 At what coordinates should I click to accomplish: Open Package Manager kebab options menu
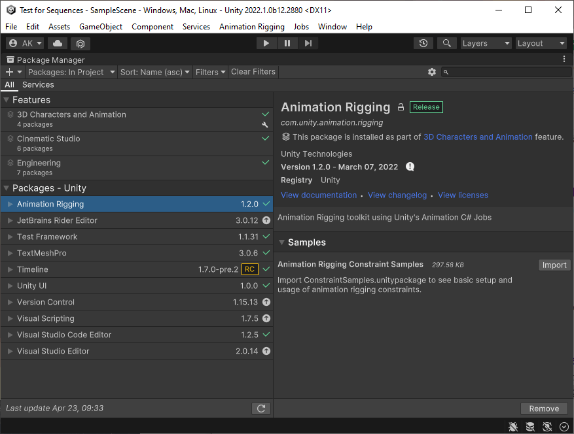[x=564, y=59]
